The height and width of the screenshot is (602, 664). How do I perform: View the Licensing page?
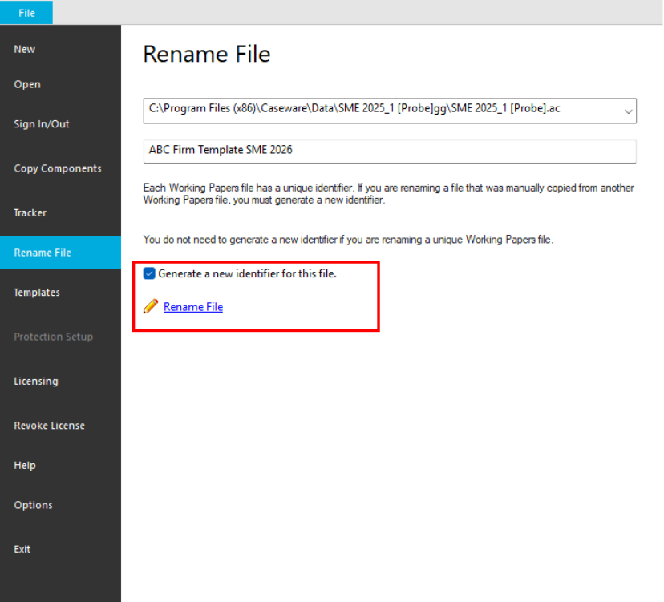pyautogui.click(x=36, y=381)
